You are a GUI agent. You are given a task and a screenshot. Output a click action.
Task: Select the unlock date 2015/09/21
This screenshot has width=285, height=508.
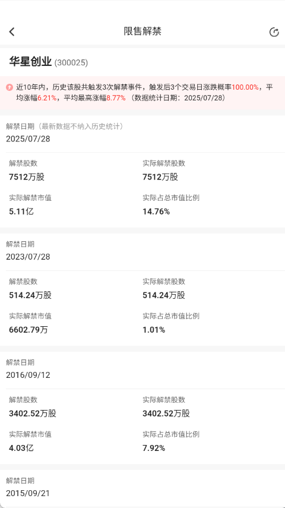(28, 493)
